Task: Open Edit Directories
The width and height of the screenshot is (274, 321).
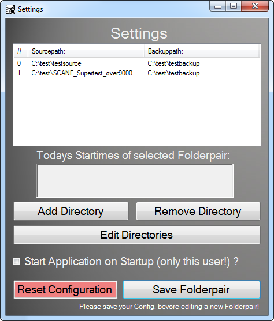Action: [137, 235]
